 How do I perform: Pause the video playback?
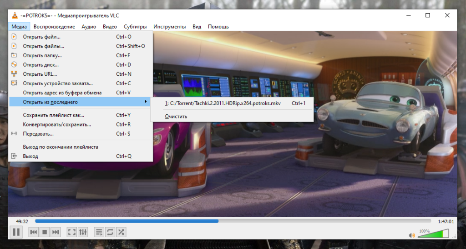[16, 232]
